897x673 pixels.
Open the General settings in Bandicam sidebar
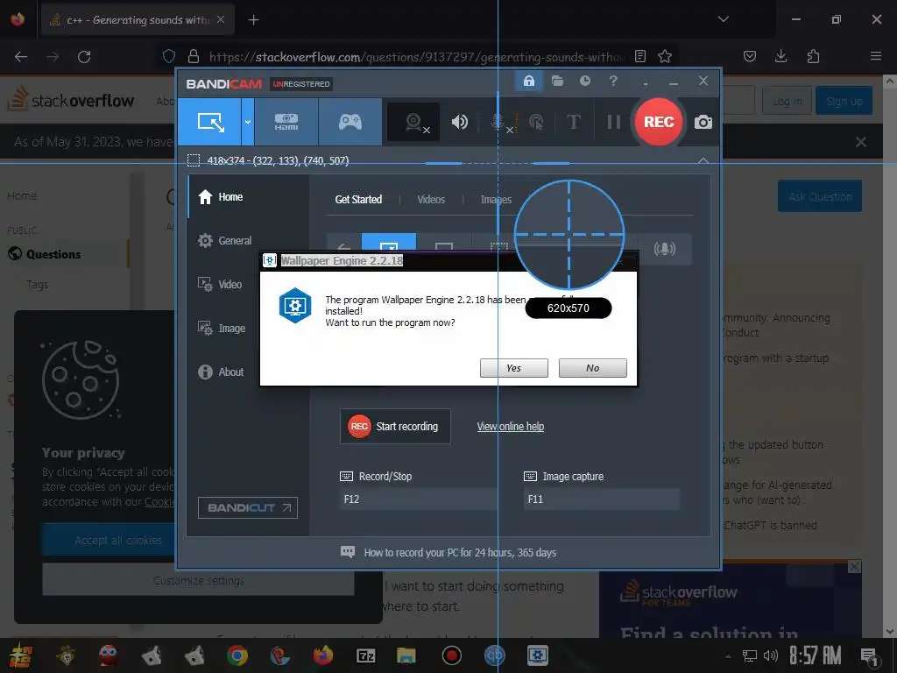tap(224, 240)
